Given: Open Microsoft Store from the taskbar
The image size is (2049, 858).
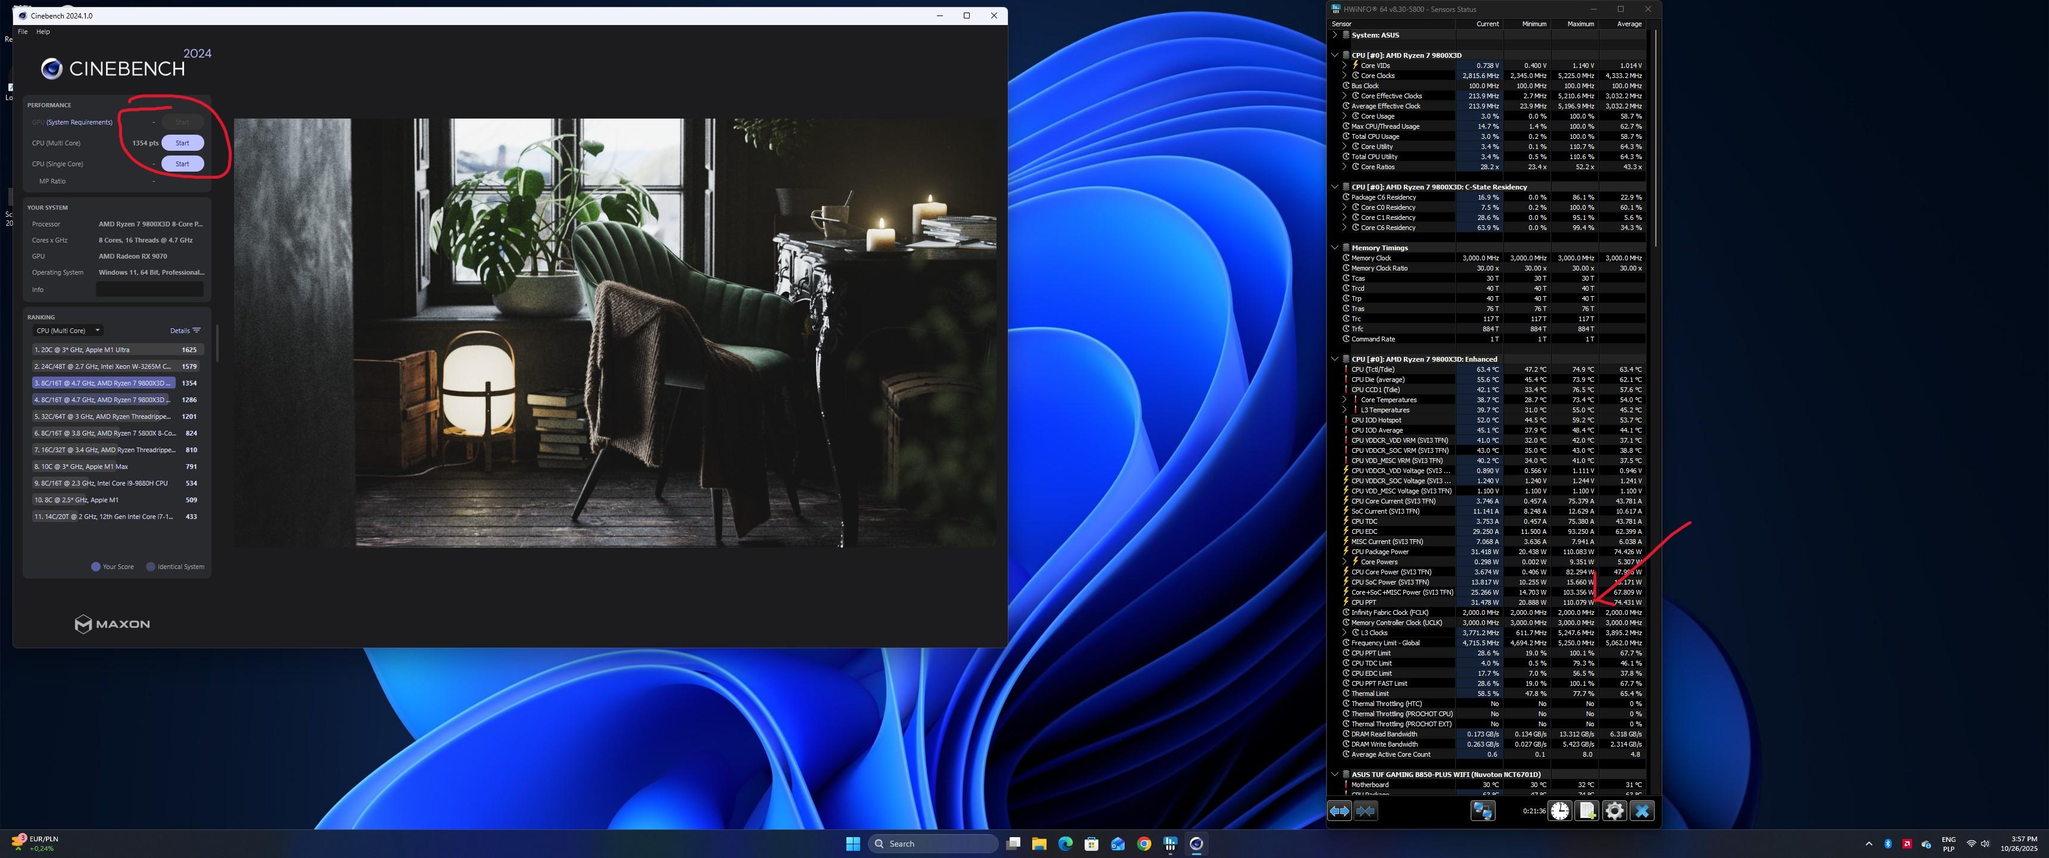Looking at the screenshot, I should tap(1091, 844).
